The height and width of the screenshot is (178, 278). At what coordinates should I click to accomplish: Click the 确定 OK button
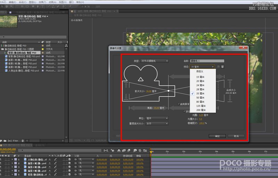click(217, 136)
